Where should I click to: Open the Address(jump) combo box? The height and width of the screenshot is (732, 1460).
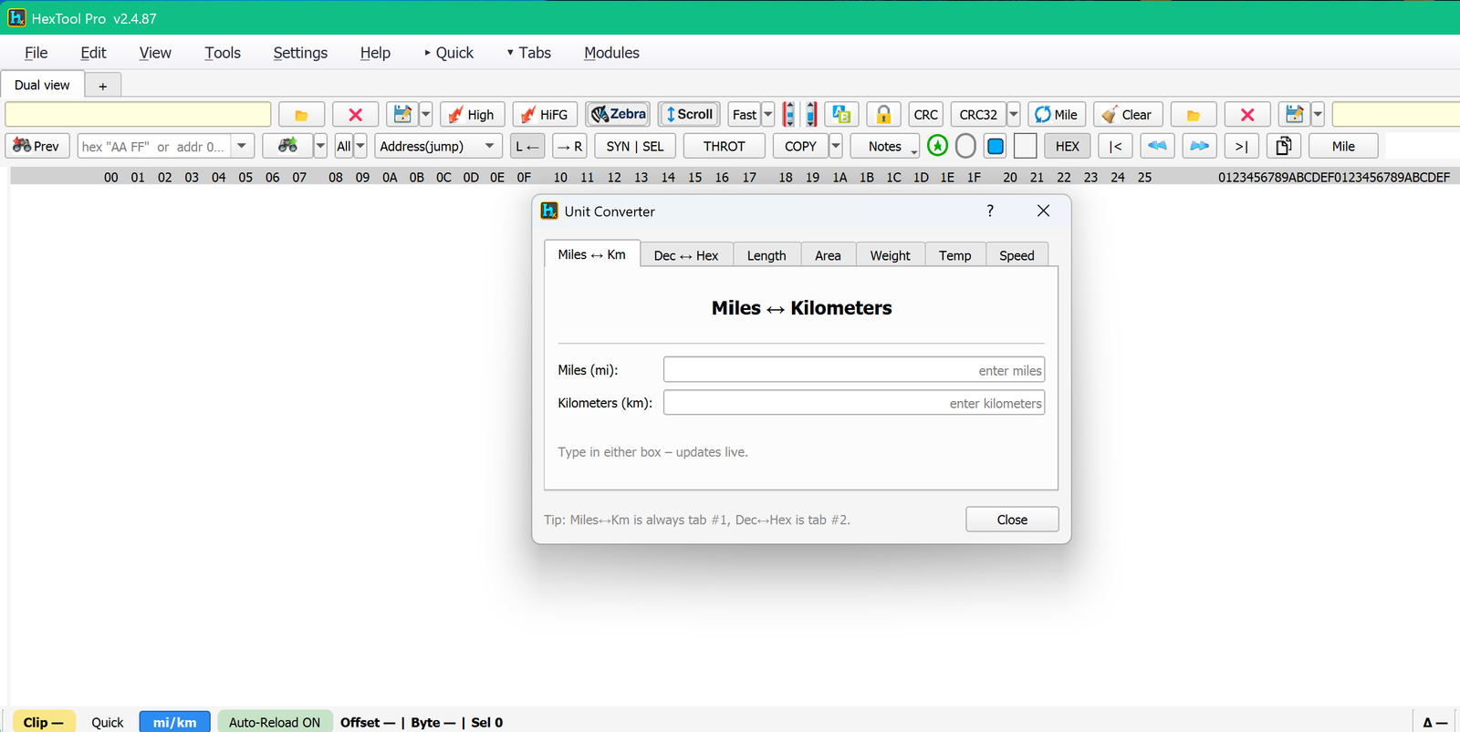438,146
